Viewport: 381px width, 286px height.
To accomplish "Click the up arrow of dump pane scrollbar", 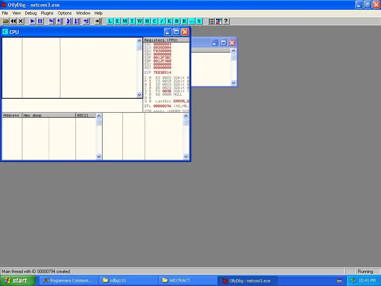I will coord(99,116).
